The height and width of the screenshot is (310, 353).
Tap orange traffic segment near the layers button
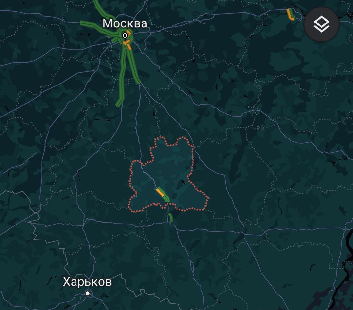290,15
